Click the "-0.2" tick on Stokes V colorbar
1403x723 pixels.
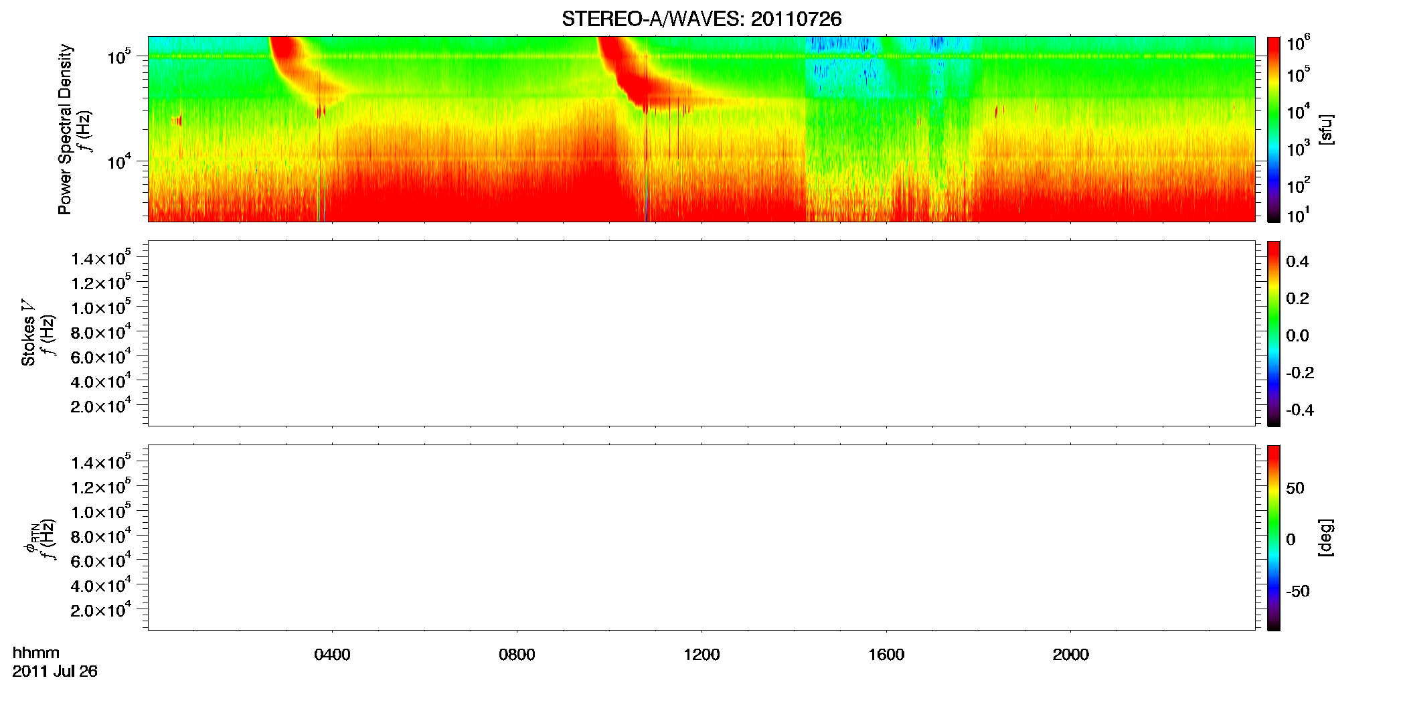(x=1300, y=373)
